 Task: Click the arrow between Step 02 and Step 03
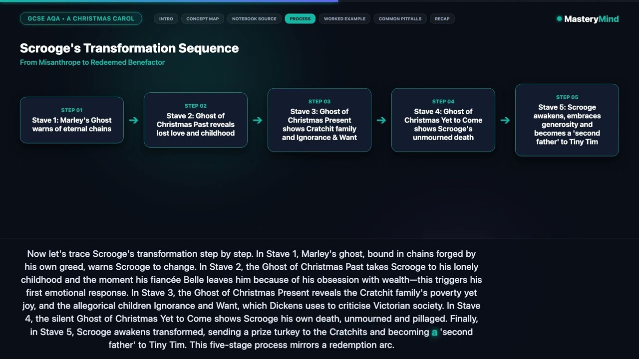[x=258, y=120]
